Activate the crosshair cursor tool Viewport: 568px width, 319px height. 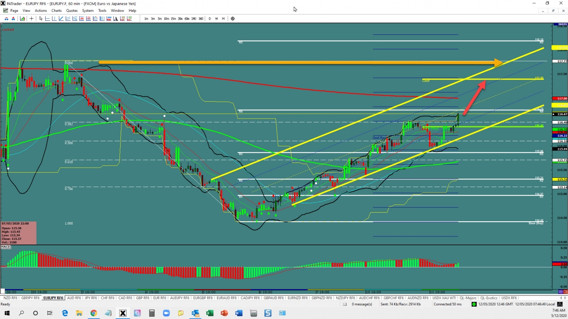[32, 19]
